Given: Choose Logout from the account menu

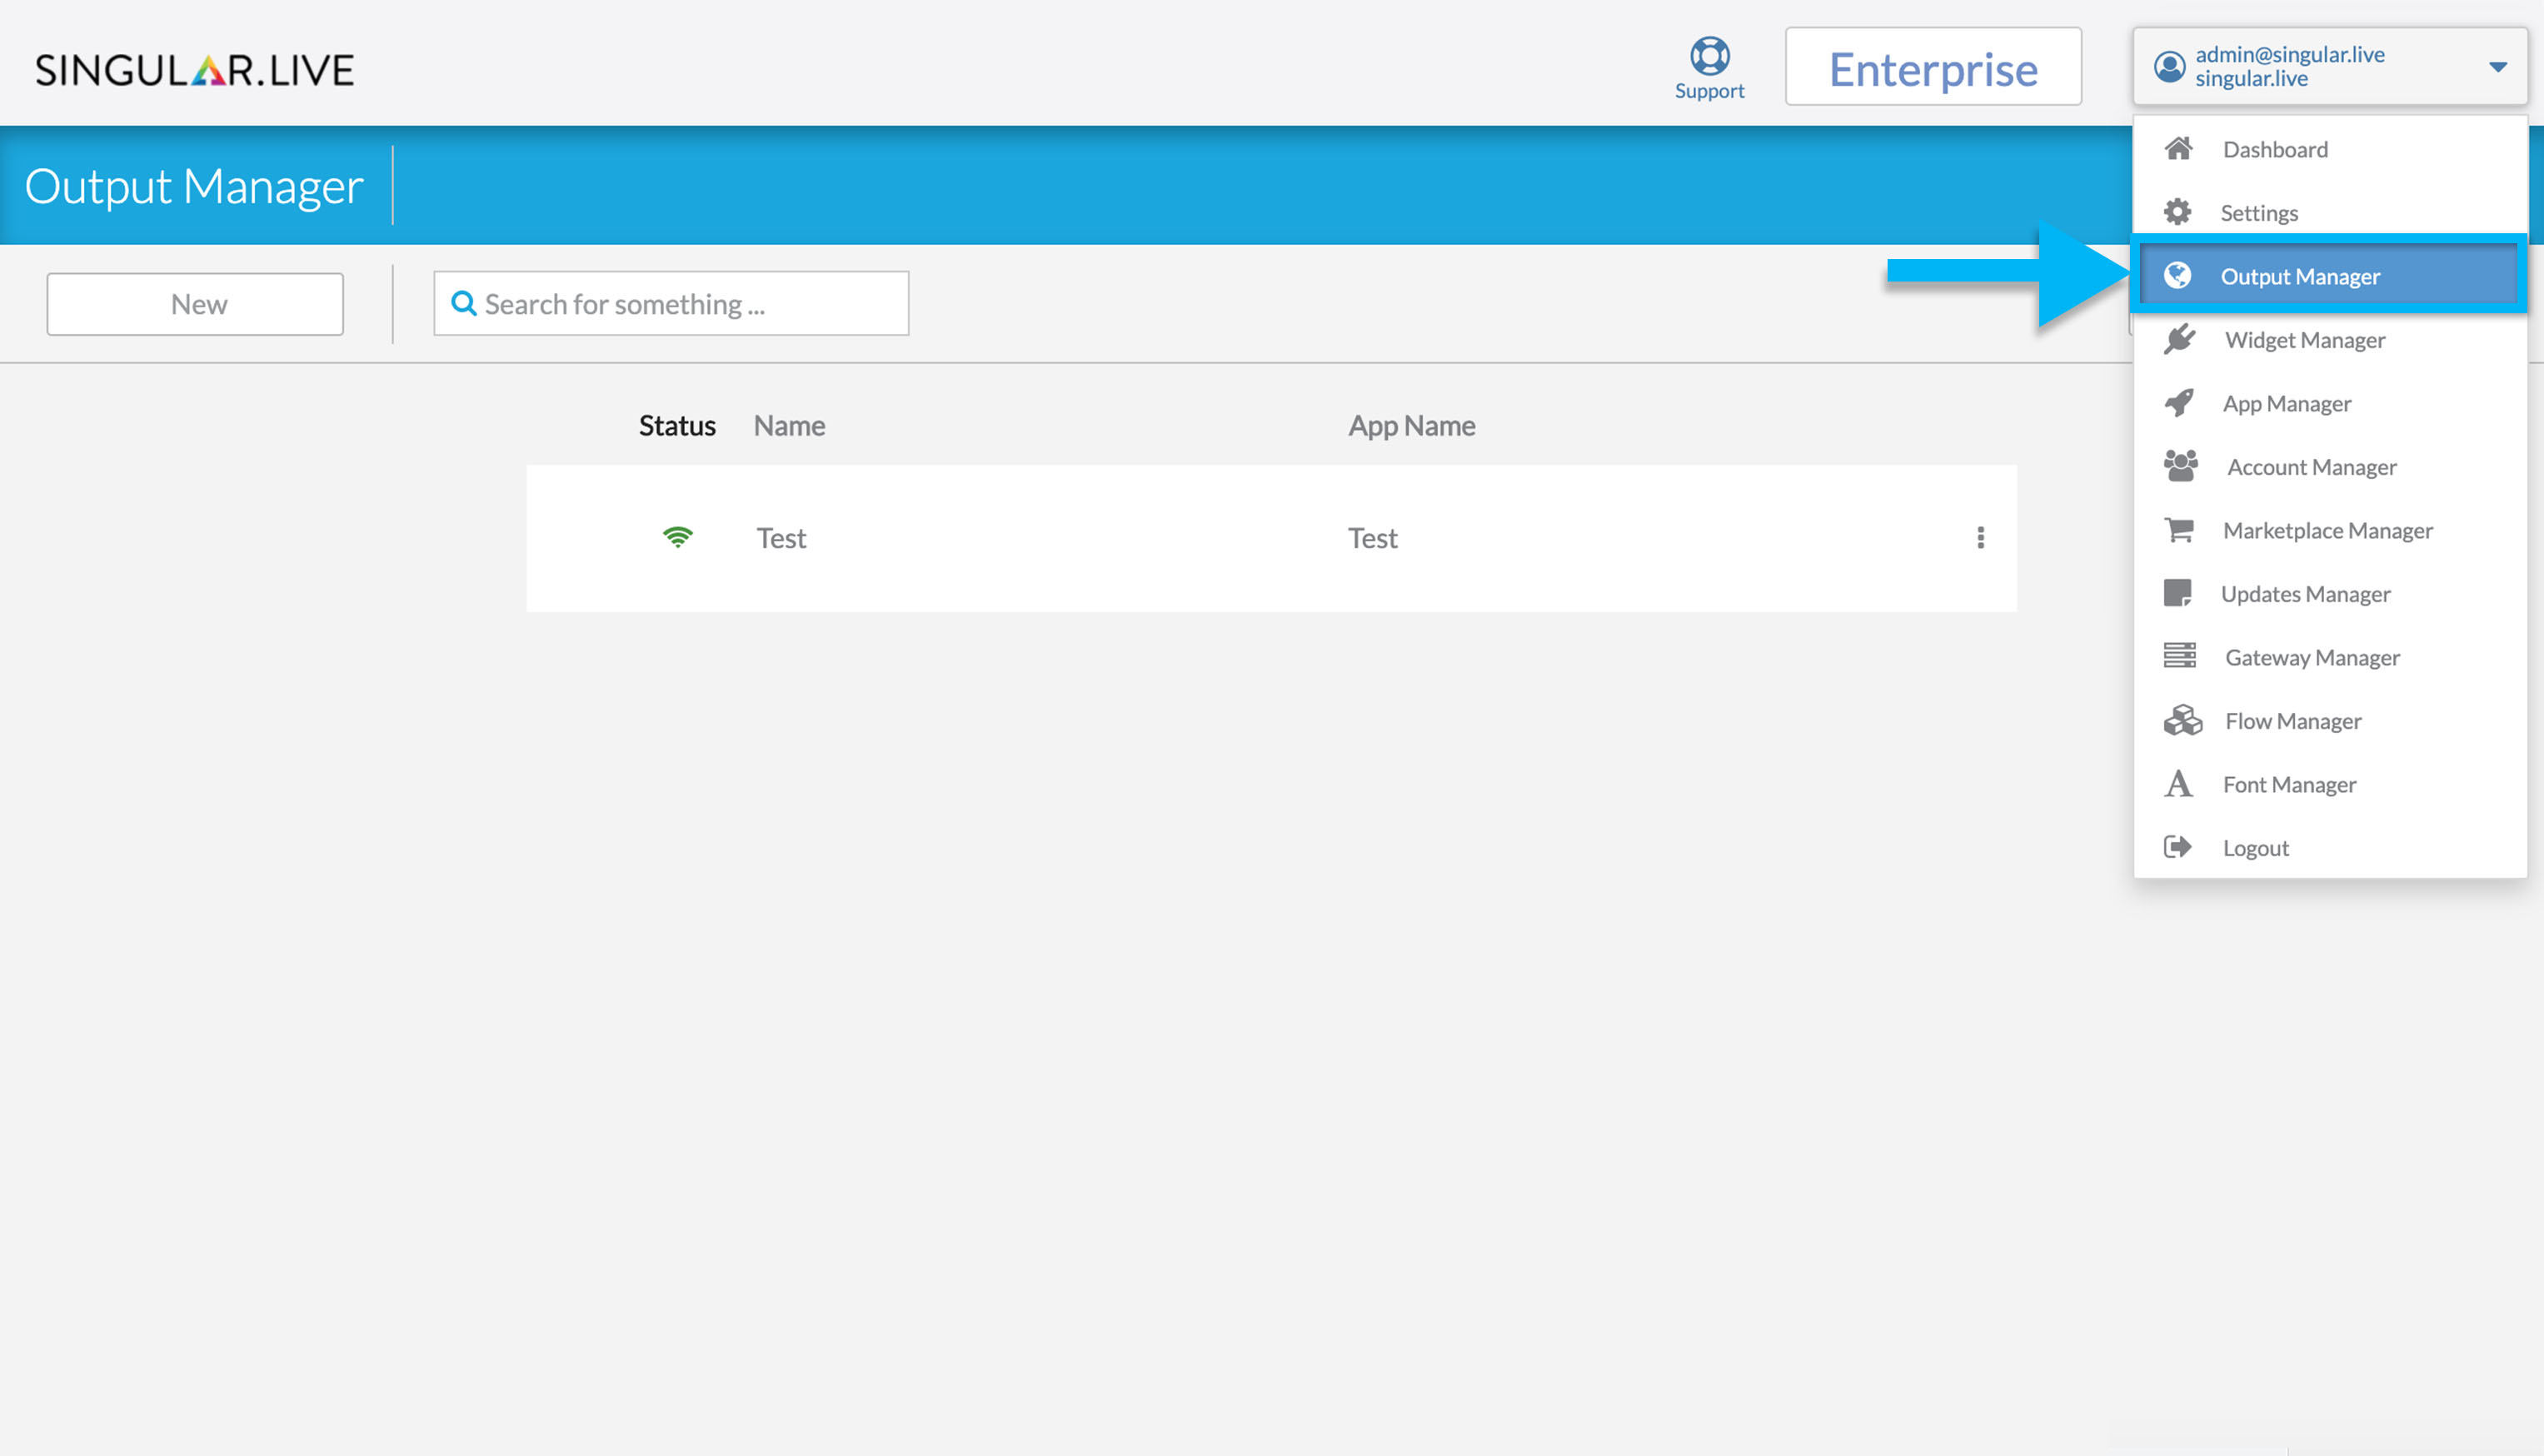Looking at the screenshot, I should click(x=2330, y=848).
